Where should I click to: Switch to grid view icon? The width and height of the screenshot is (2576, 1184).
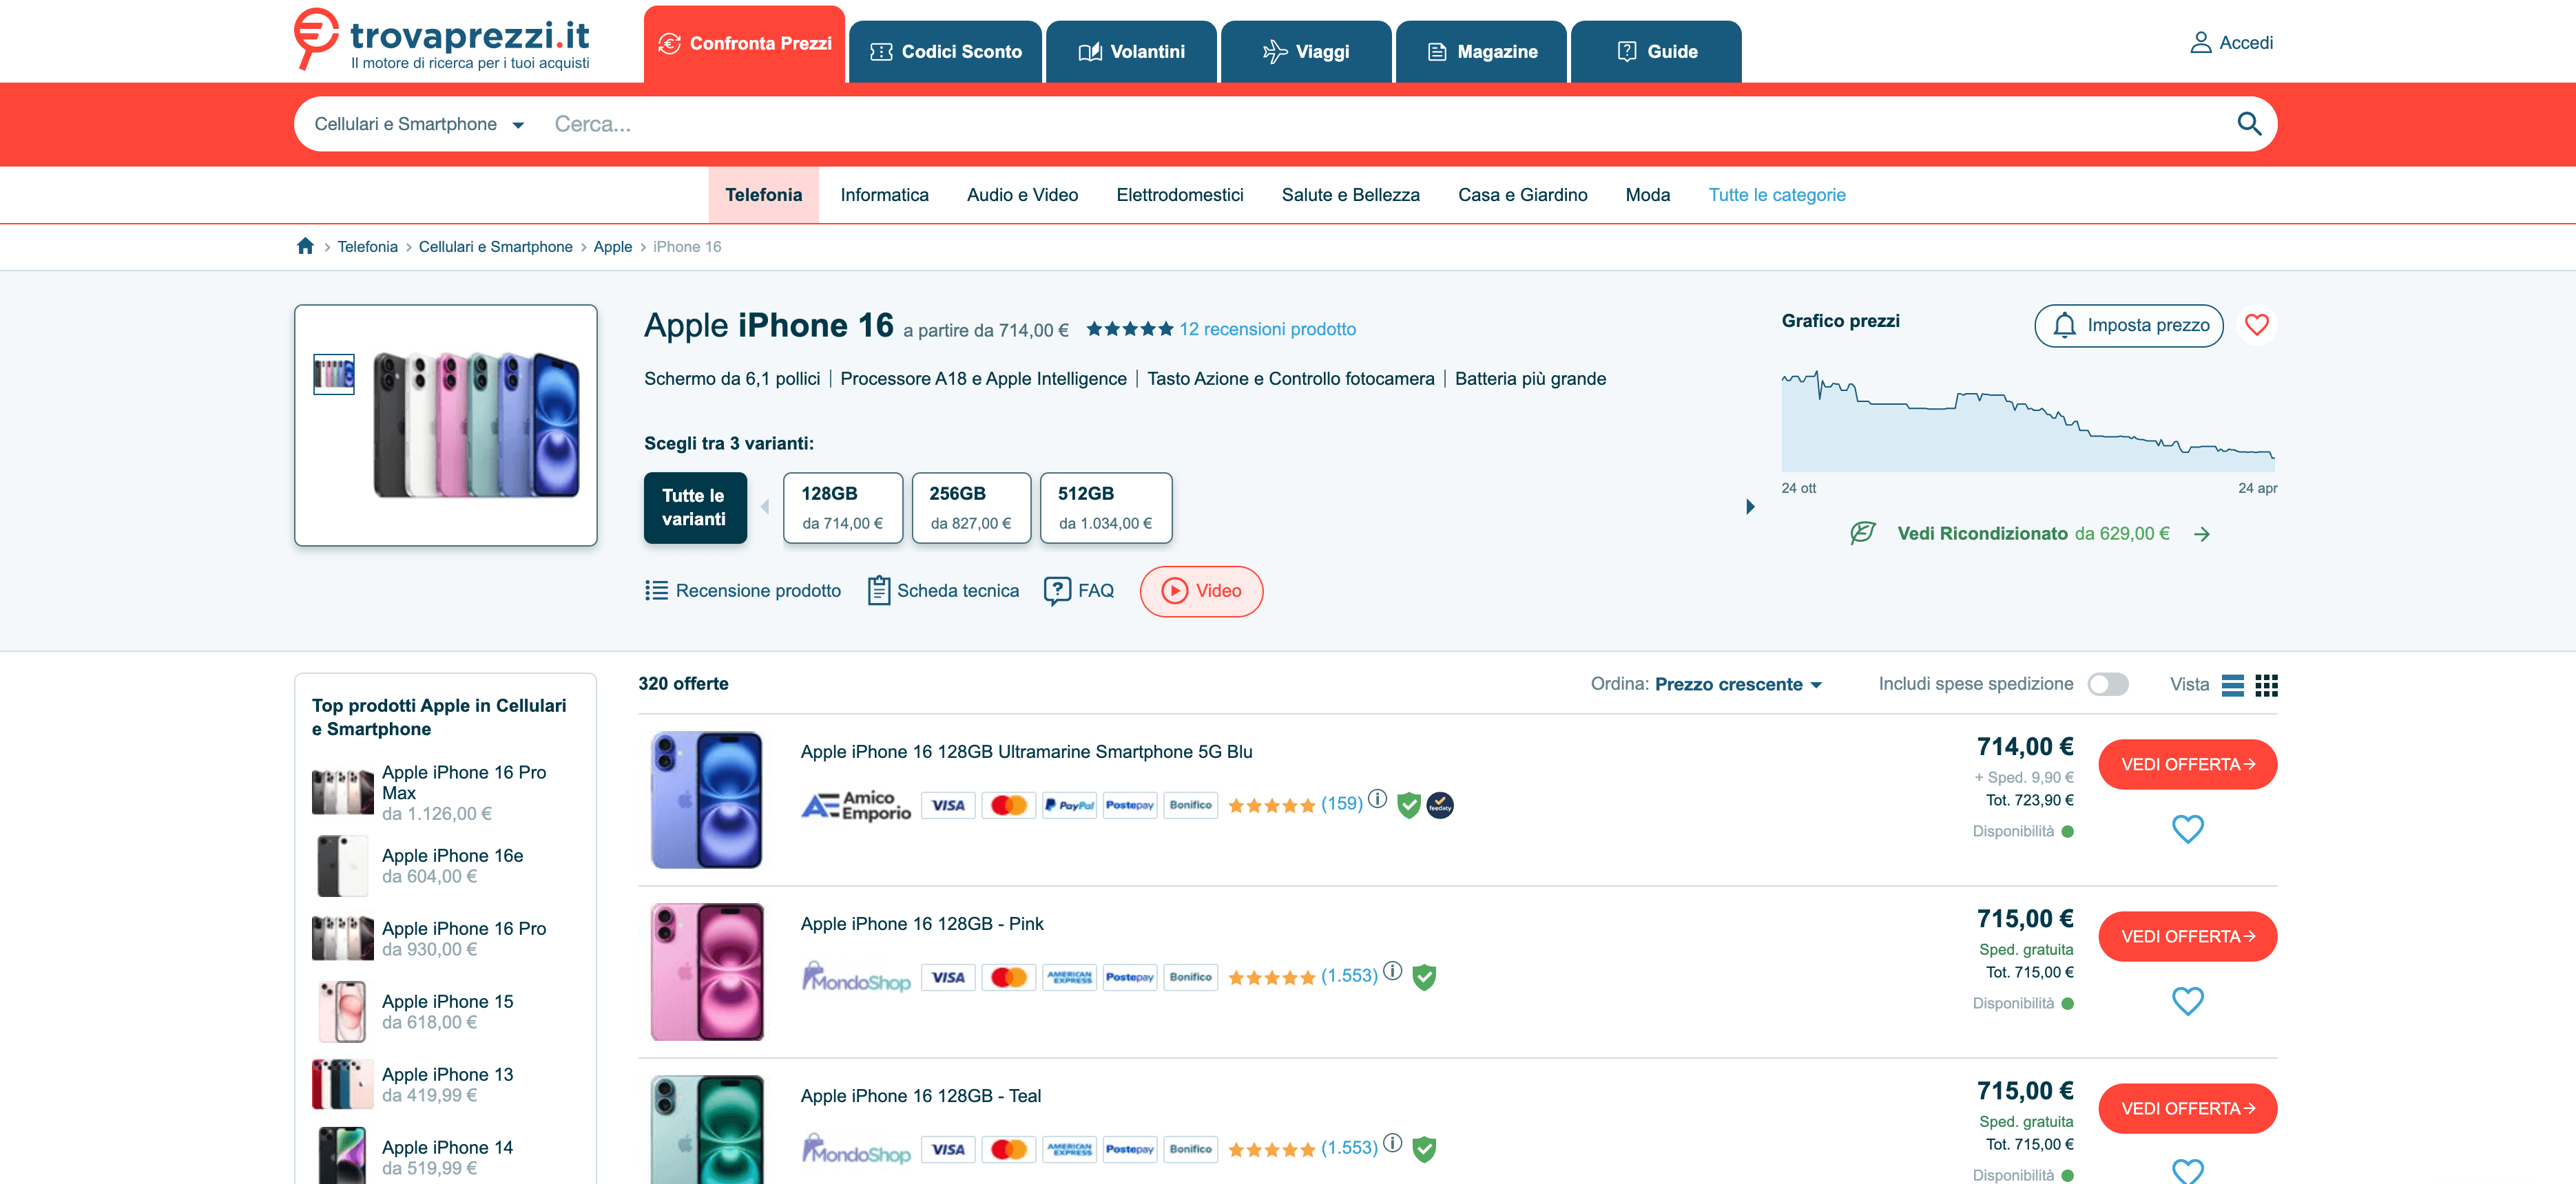pos(2266,684)
